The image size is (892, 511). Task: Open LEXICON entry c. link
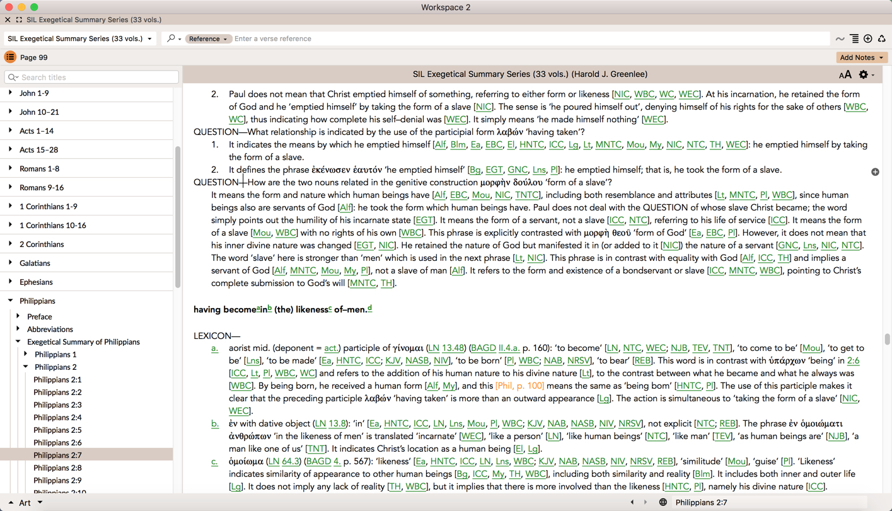click(215, 462)
